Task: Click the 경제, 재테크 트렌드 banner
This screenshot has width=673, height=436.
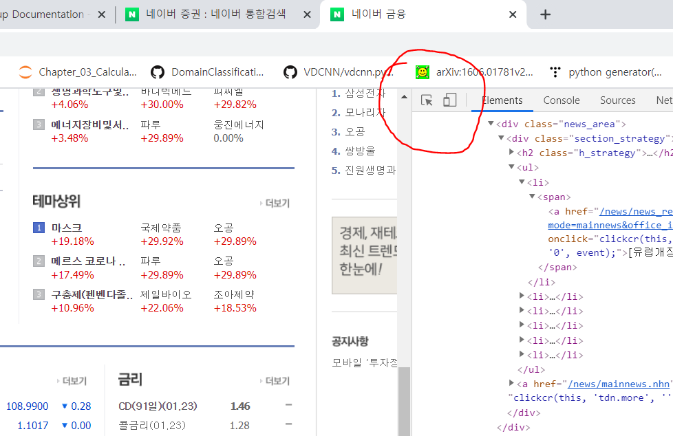Action: tap(365, 255)
